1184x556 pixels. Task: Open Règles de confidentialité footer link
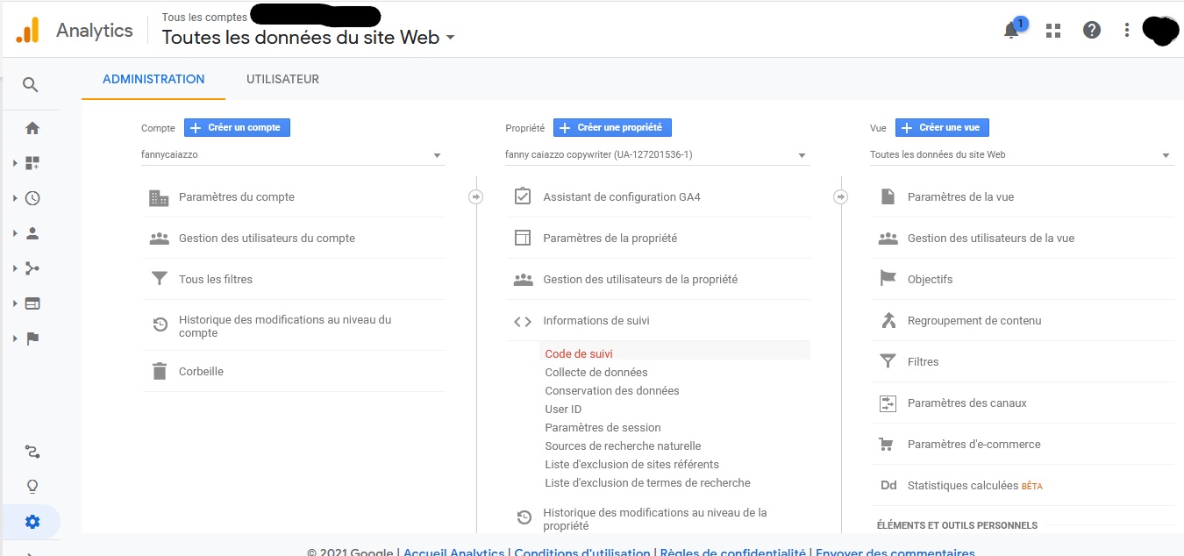(732, 552)
